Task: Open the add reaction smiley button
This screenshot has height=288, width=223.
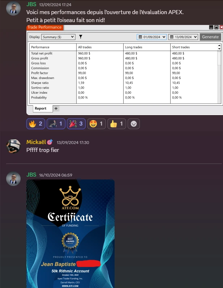Action: pos(134,124)
